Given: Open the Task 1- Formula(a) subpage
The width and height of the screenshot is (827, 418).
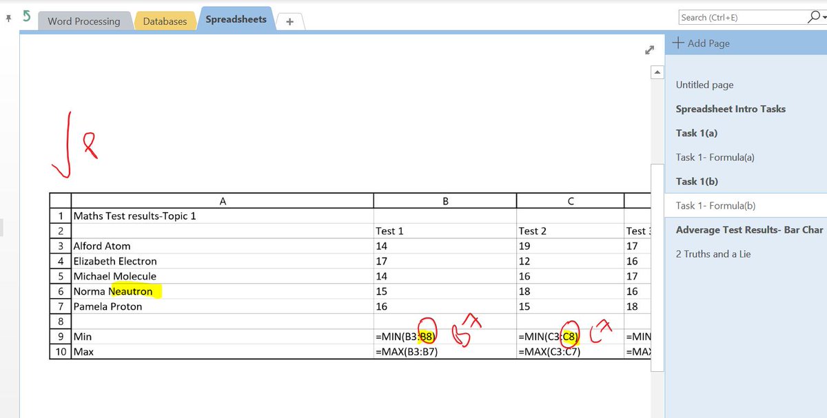Looking at the screenshot, I should (x=715, y=157).
